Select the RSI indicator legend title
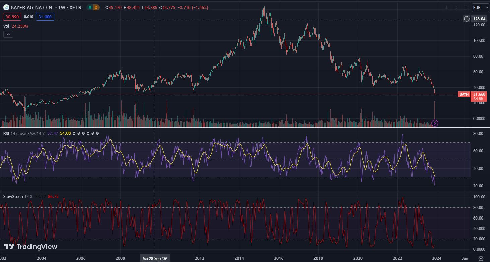The height and width of the screenshot is (262, 490). tap(6, 133)
